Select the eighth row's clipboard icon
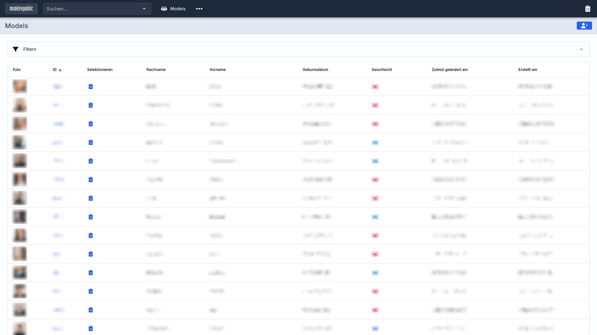Screen dimensions: 597x335 click(90, 217)
